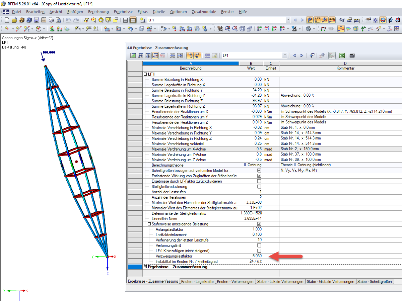Screen dimensions: 402x301
Task: Uncheck Stufenweise ansteigende Belastung
Action: pyautogui.click(x=259, y=224)
